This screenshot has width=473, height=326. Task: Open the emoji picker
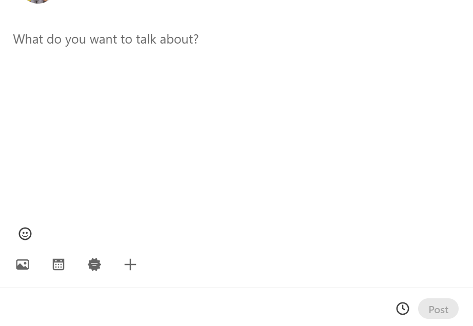tap(25, 234)
